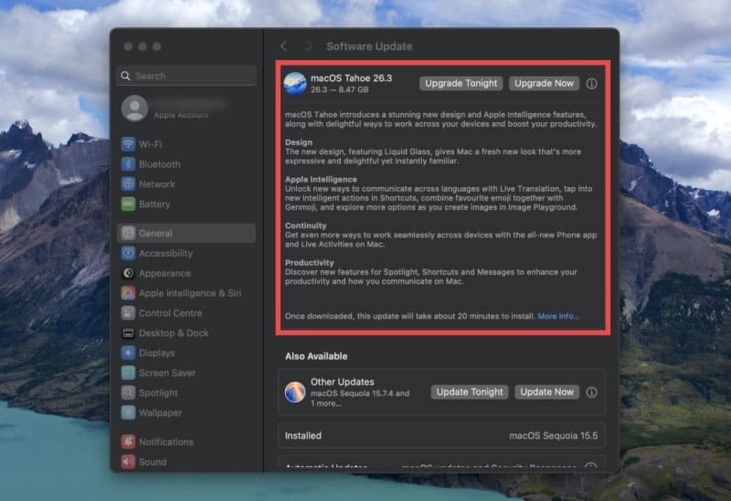Open the More Info… link
731x501 pixels.
tap(558, 316)
